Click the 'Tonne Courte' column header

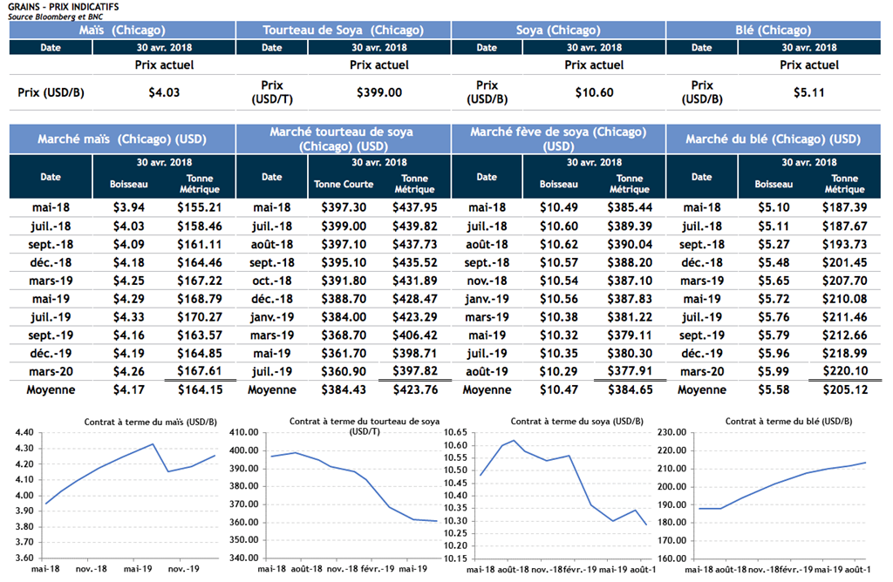pos(344,184)
